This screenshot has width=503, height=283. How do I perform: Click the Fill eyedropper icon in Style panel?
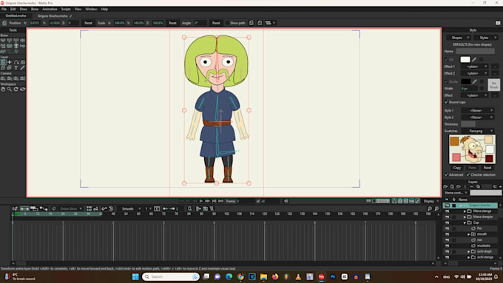474,59
